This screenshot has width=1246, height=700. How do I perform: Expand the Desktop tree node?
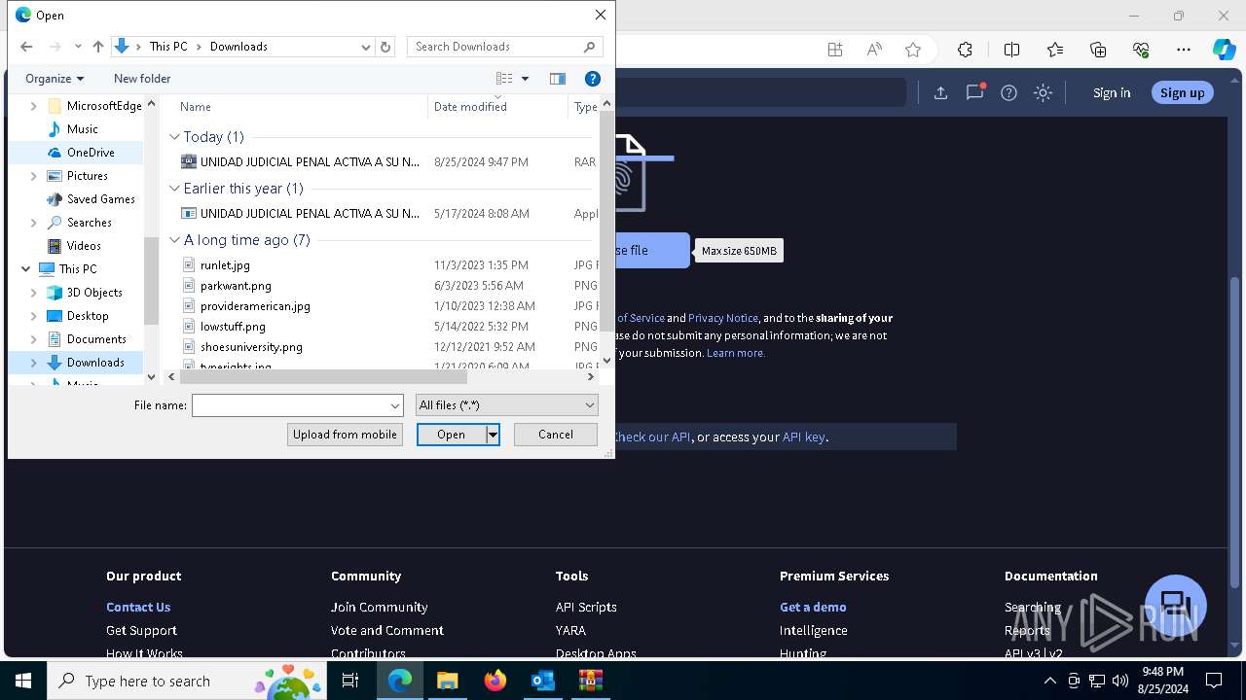point(34,316)
